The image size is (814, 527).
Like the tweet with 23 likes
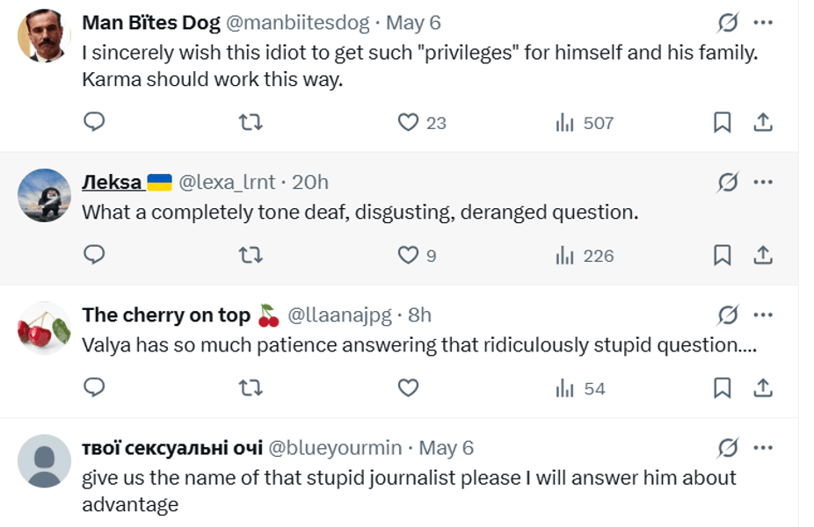pos(408,122)
